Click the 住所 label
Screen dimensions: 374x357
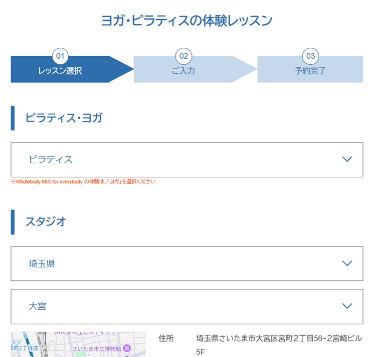[166, 338]
